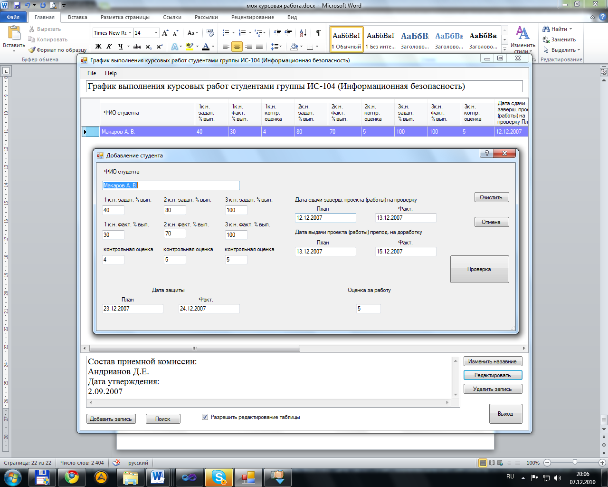Viewport: 608px width, 487px height.
Task: Click the strikethrough text icon
Action: pos(137,47)
